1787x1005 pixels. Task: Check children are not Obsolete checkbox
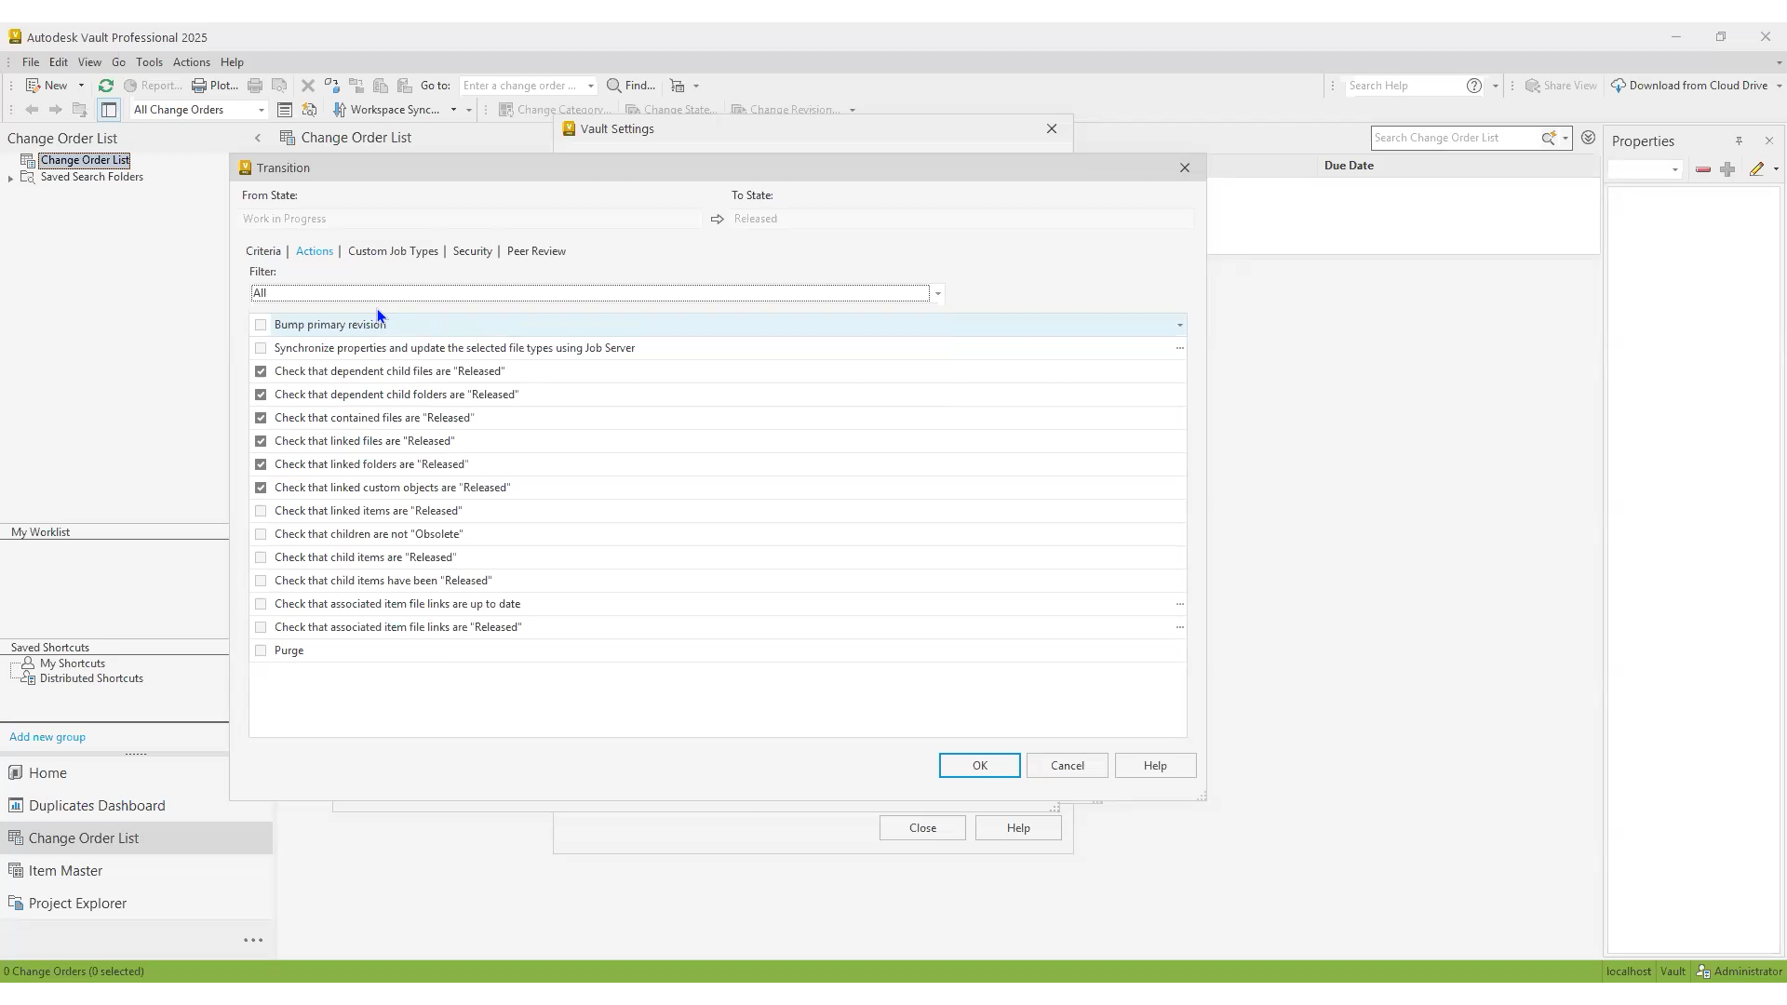tap(261, 534)
